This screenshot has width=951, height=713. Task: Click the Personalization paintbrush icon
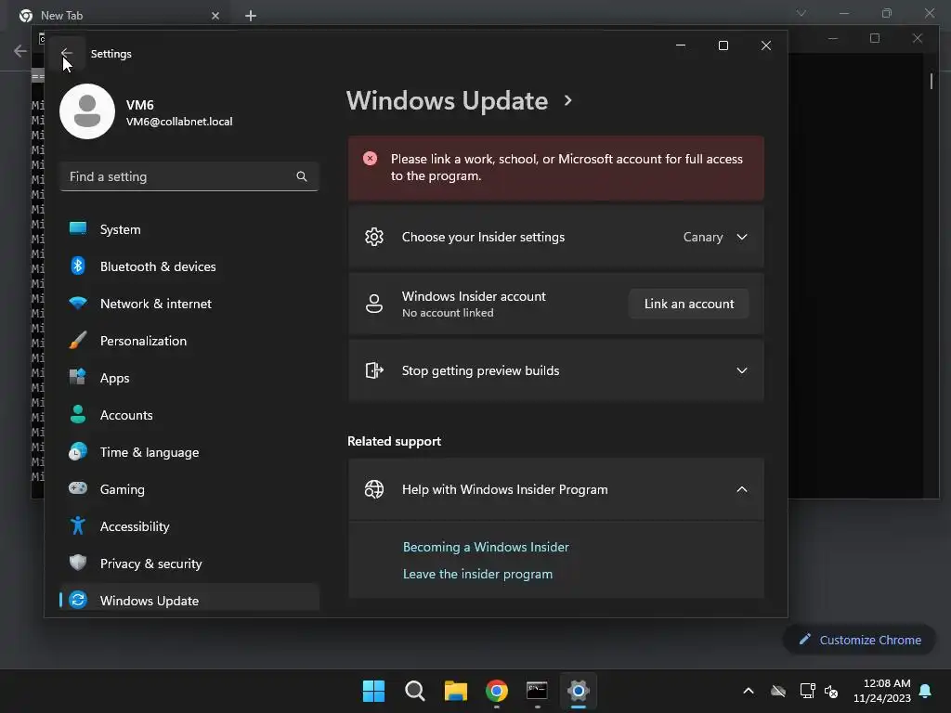coord(78,340)
